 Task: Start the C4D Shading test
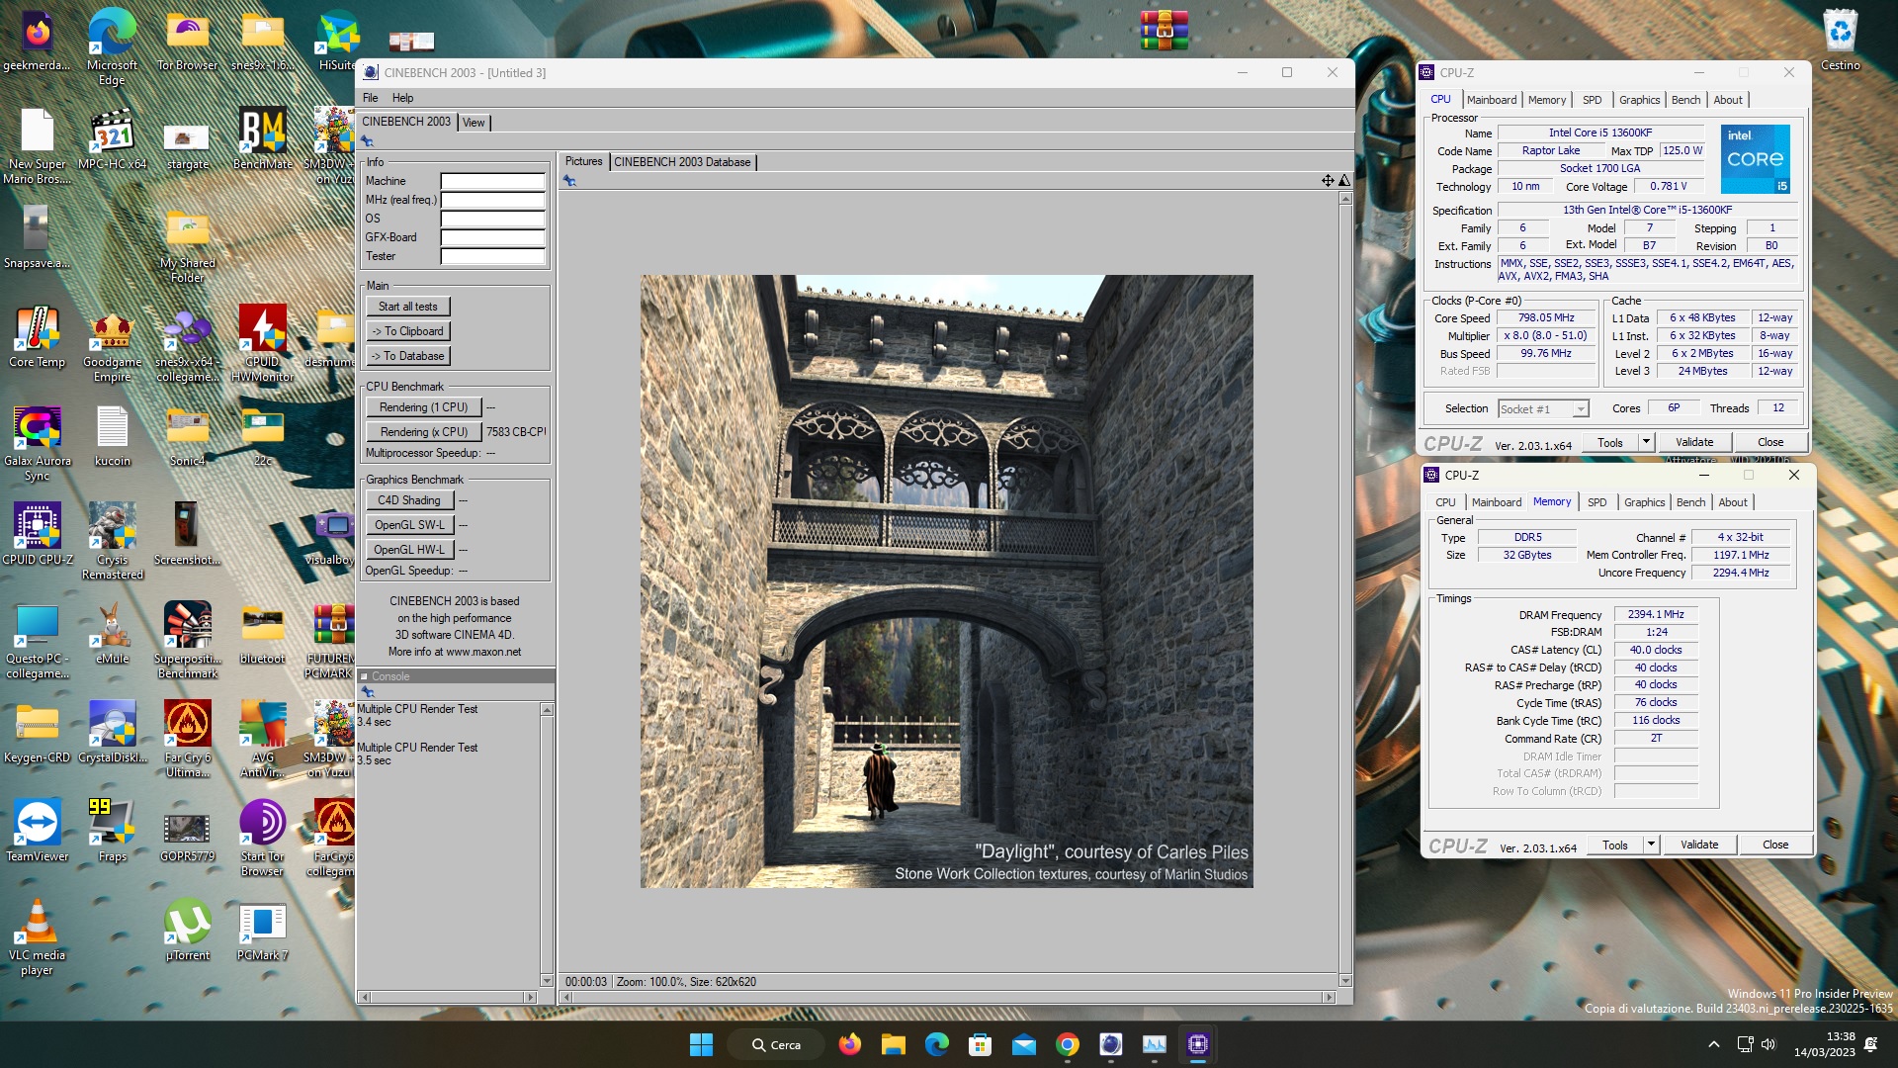(x=408, y=500)
